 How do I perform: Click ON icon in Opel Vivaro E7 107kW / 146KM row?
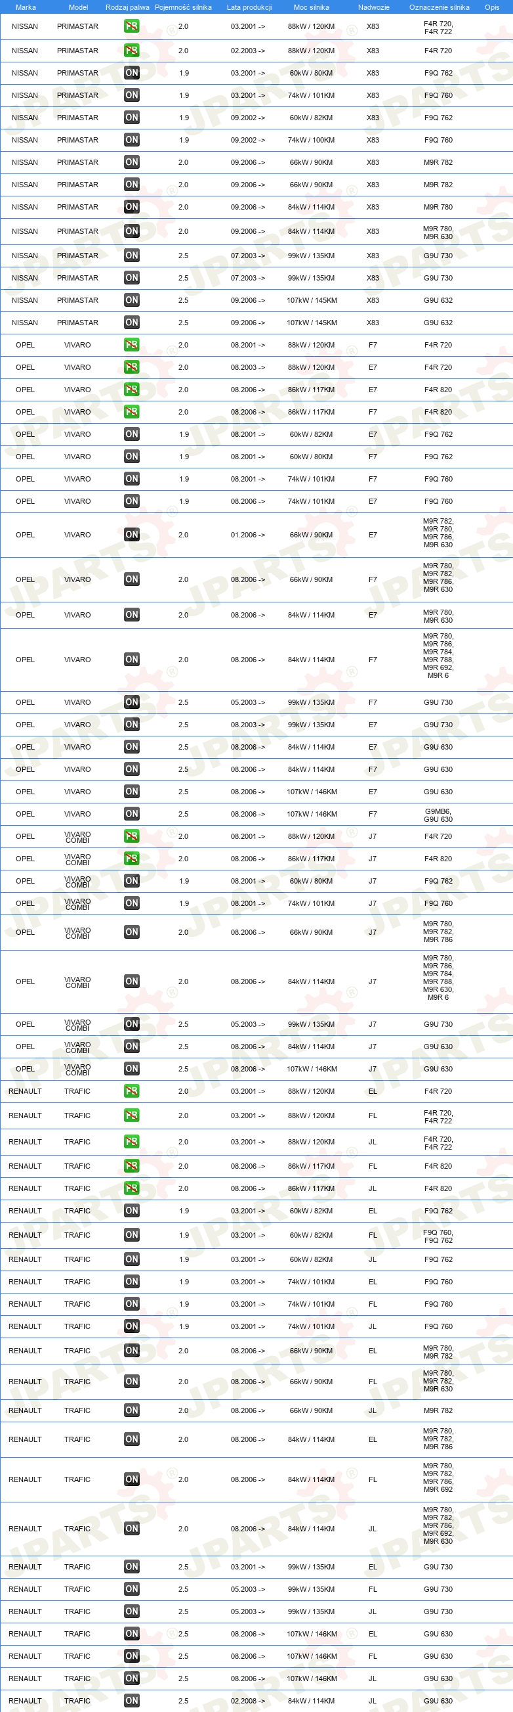point(131,792)
